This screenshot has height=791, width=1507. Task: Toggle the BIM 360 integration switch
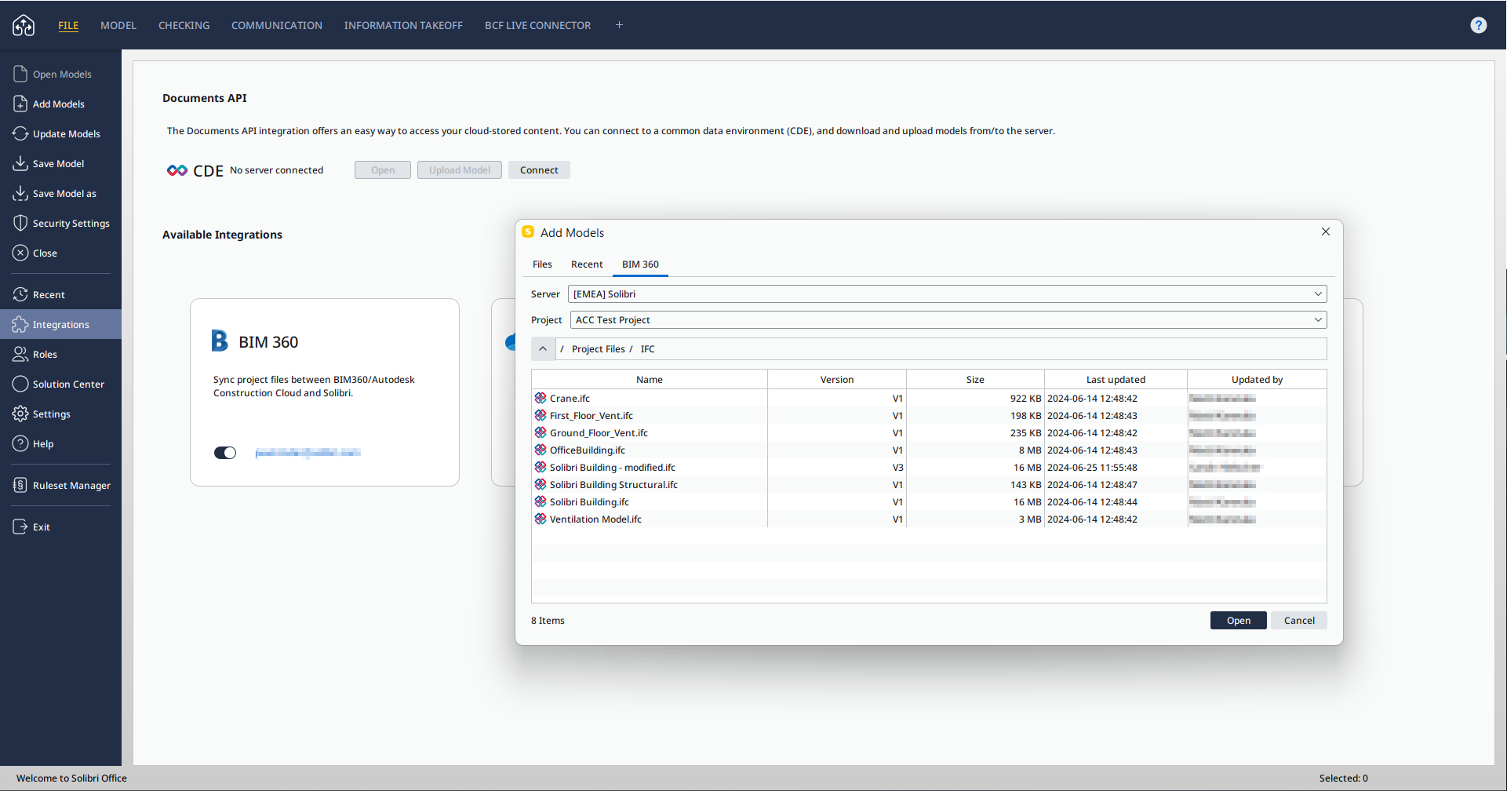(225, 453)
